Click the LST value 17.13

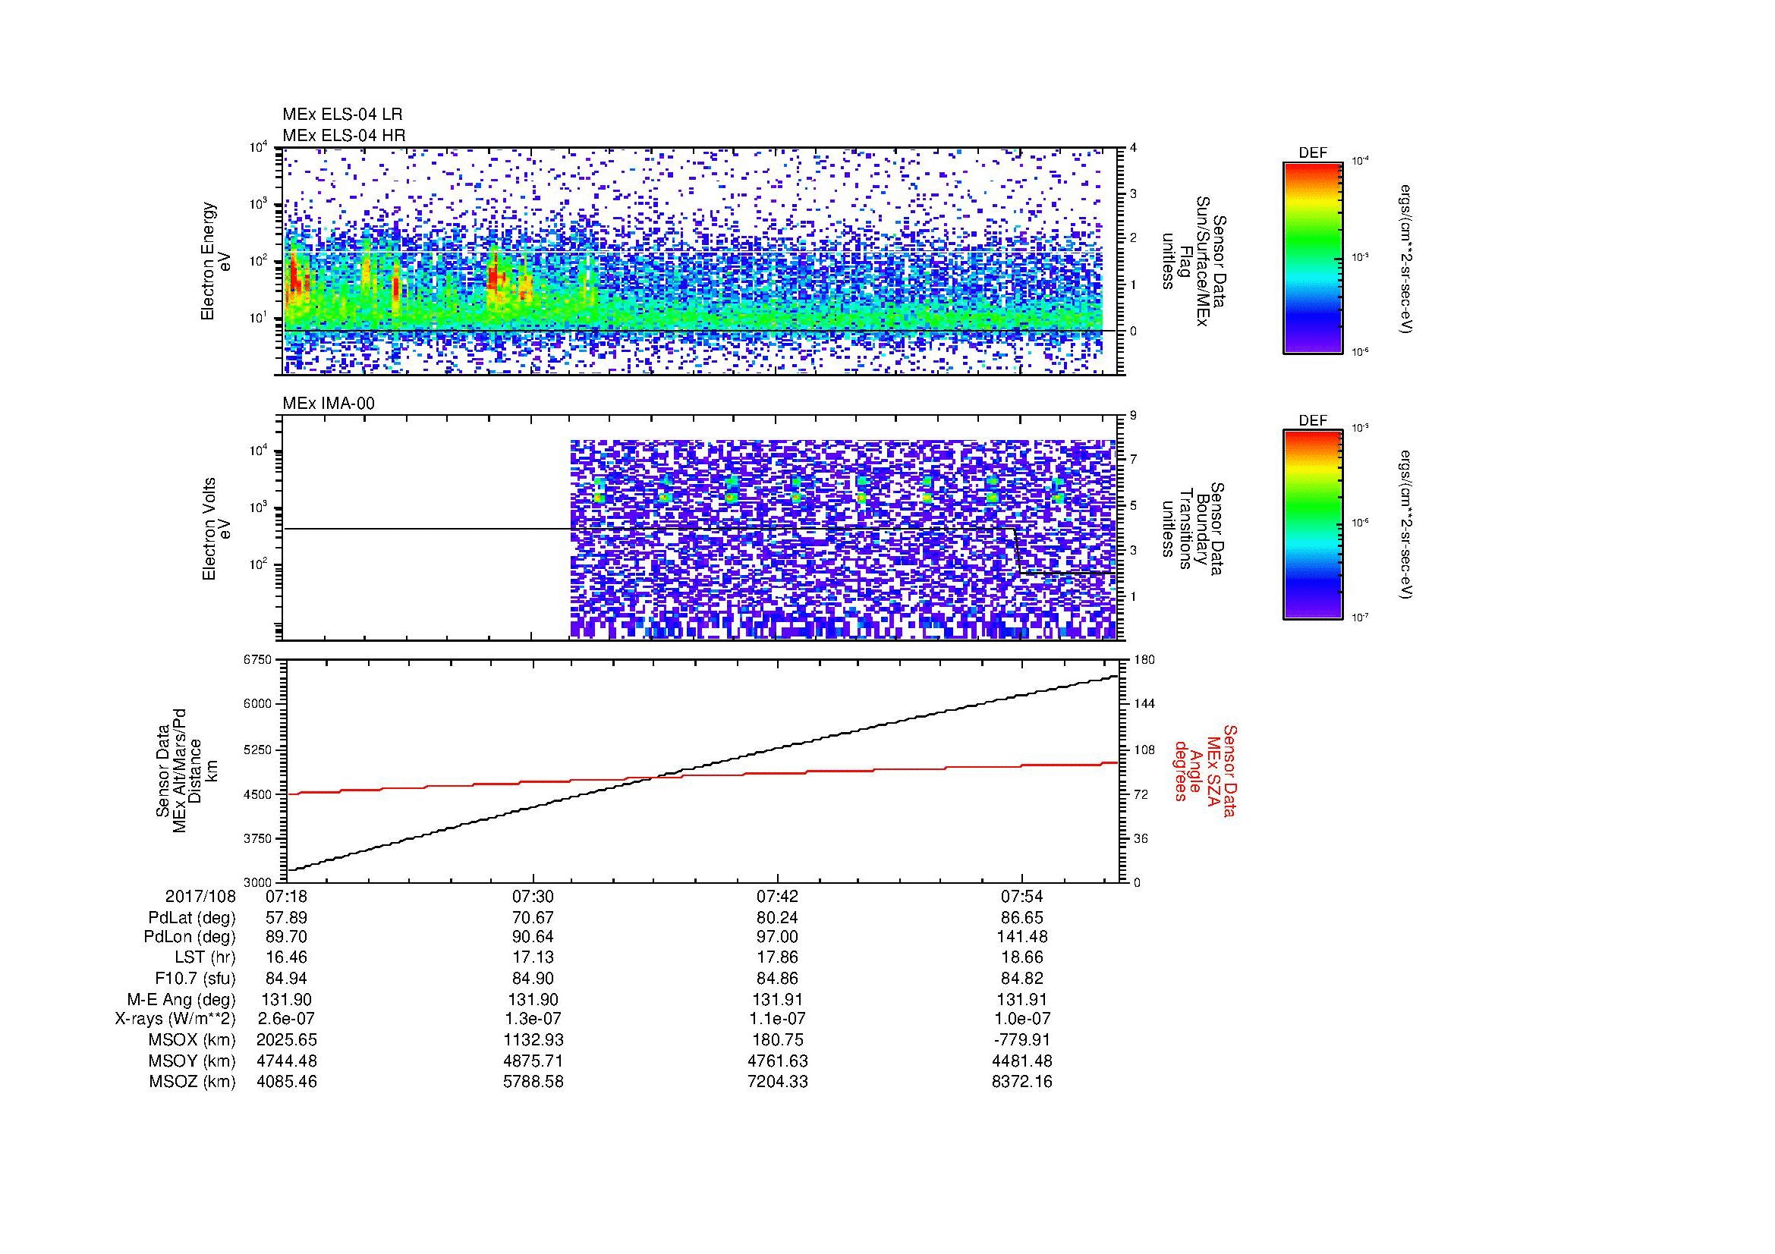click(533, 957)
